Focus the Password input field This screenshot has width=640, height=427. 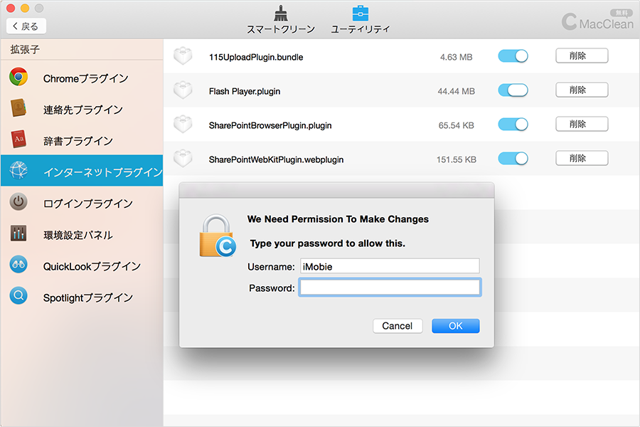pos(390,288)
